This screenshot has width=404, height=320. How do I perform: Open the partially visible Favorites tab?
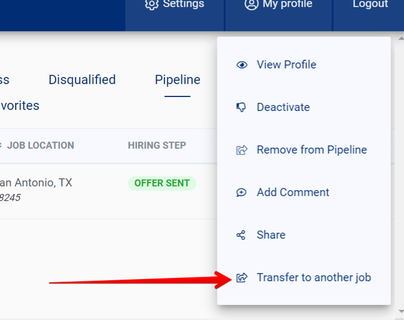click(x=20, y=106)
